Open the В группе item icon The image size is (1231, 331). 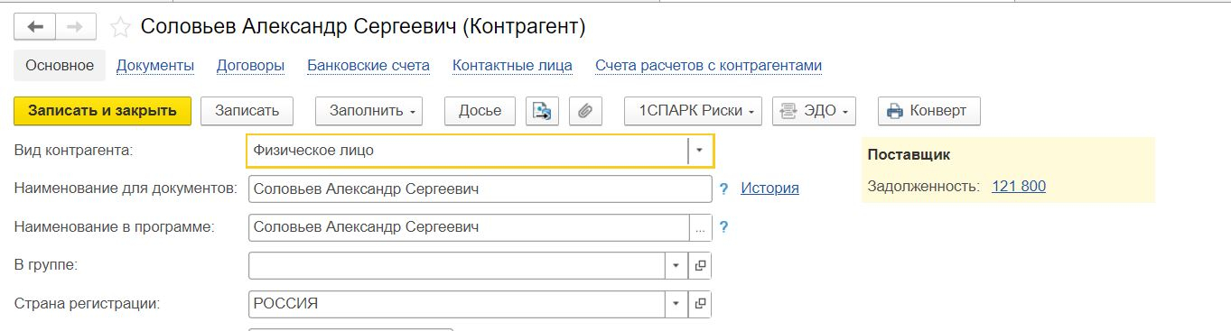700,266
